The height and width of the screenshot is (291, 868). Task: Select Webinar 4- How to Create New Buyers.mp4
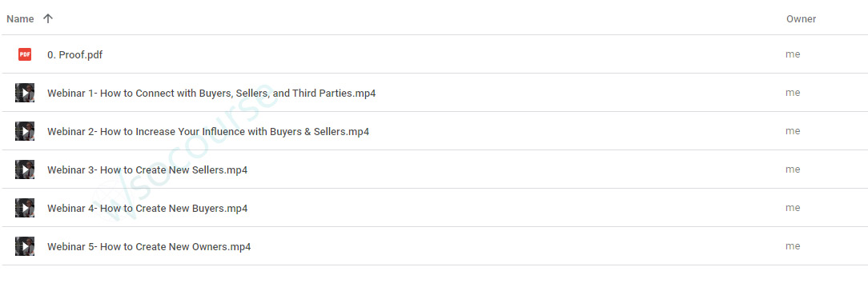click(147, 208)
